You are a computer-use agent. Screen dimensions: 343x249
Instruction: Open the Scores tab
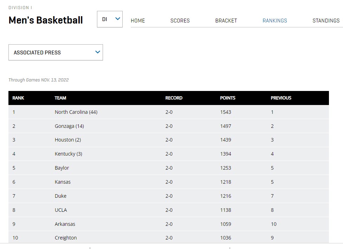coord(180,21)
